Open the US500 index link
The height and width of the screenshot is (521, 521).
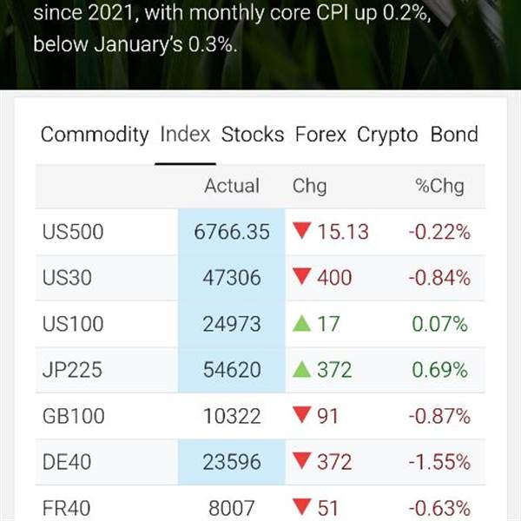[x=73, y=232]
